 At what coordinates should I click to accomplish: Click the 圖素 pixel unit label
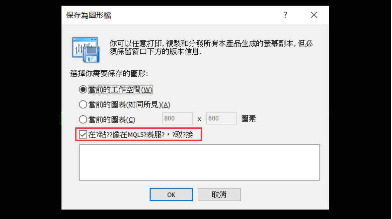[x=248, y=118]
